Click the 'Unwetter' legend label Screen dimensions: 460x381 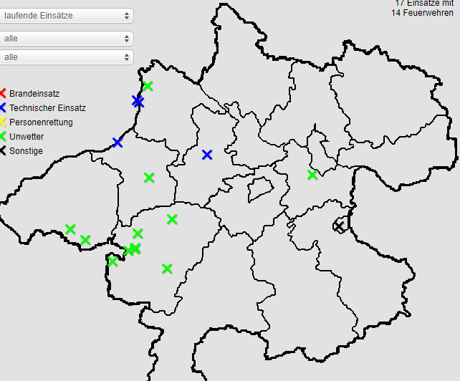(27, 137)
